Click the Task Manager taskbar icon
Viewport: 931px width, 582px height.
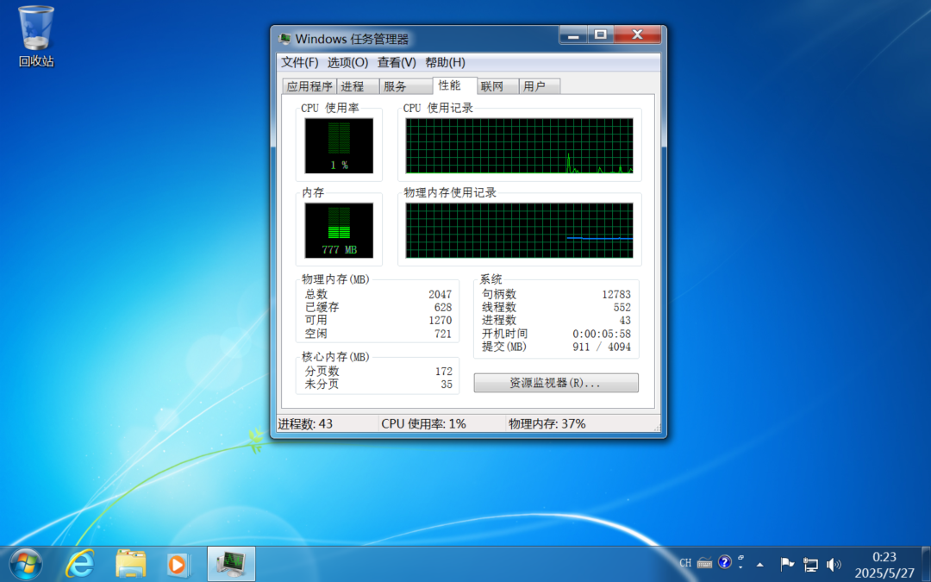click(x=231, y=564)
